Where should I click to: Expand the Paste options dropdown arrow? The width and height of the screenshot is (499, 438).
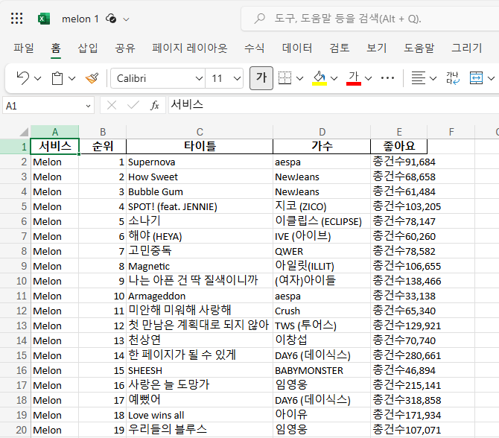tap(72, 78)
